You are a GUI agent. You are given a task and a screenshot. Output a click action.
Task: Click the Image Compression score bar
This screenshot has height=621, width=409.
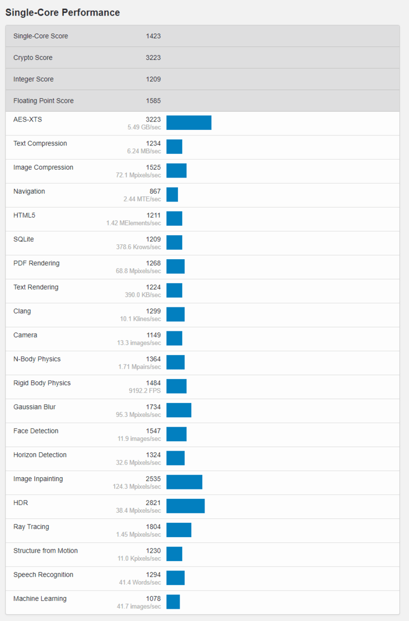tap(176, 170)
